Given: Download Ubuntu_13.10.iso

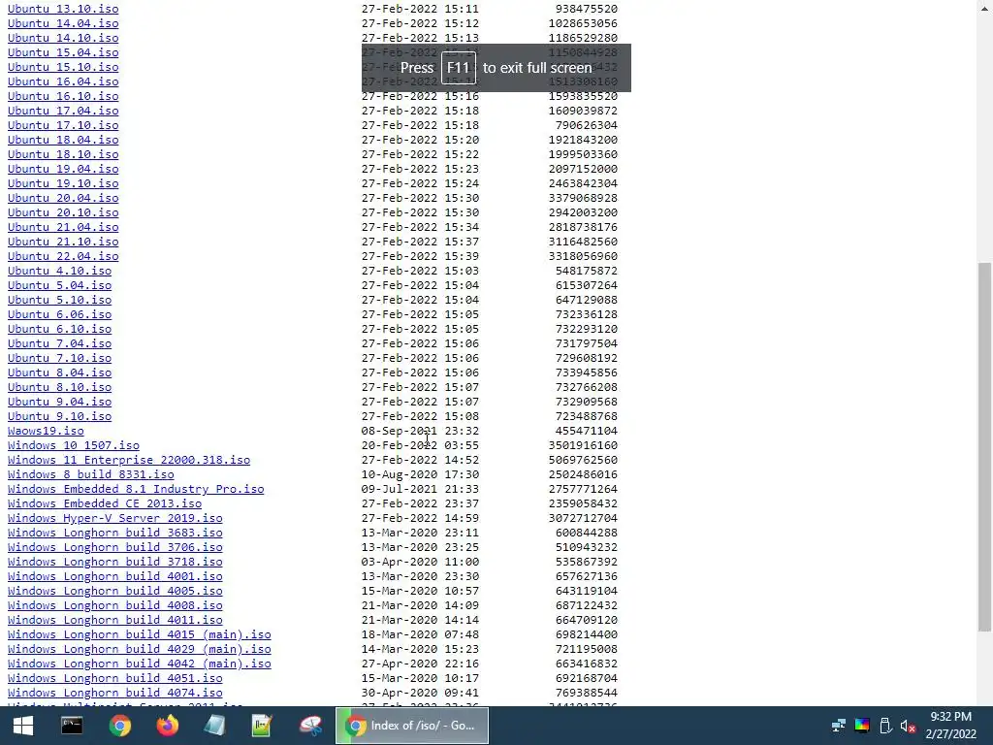Looking at the screenshot, I should (63, 9).
